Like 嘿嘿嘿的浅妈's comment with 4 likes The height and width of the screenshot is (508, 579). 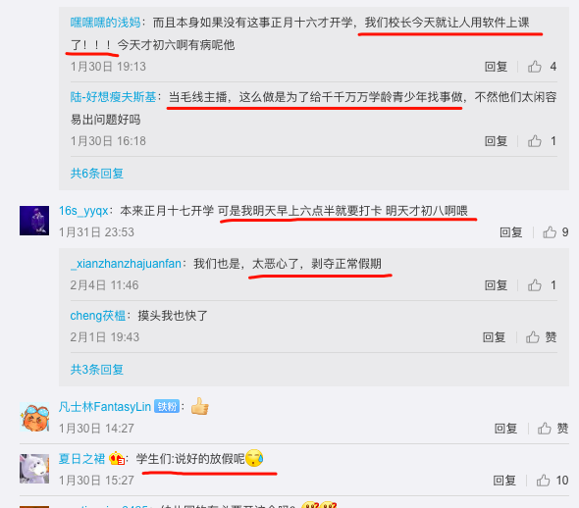click(534, 67)
